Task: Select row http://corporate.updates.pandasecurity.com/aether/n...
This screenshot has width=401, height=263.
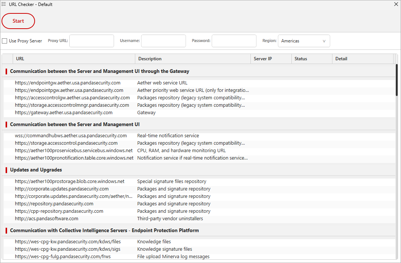Action: 199,196
